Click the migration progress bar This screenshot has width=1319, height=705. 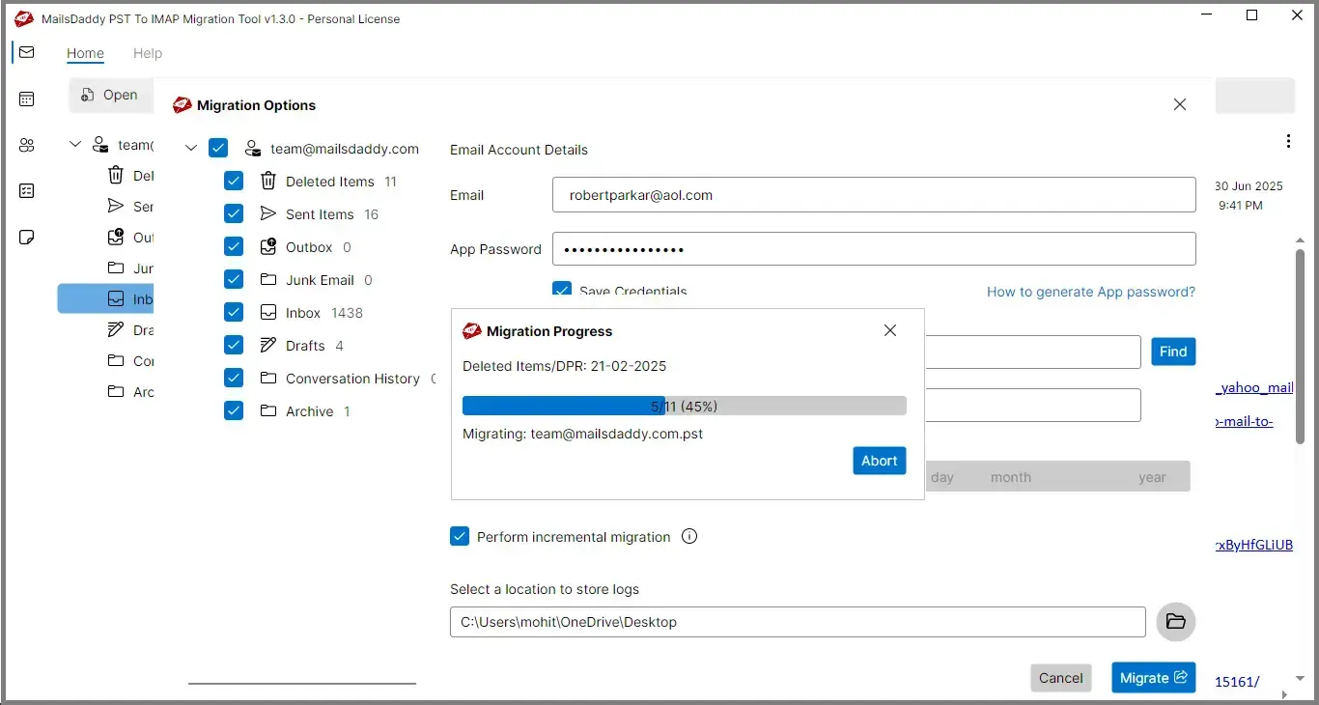[x=684, y=406]
